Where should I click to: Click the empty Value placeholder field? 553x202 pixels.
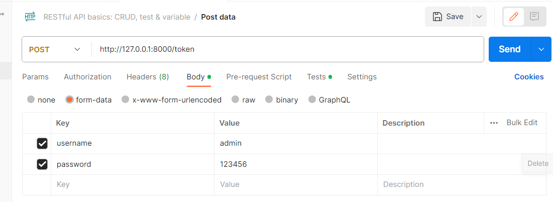coord(295,184)
